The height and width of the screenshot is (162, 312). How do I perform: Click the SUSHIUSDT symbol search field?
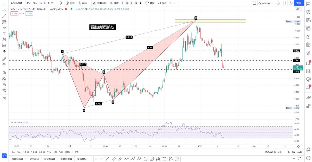(x=17, y=3)
